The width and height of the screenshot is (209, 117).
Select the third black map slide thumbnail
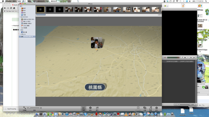[59, 9]
